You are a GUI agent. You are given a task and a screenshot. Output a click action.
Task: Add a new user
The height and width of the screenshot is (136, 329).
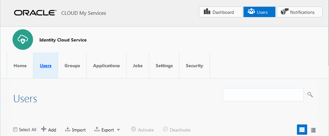(49, 130)
